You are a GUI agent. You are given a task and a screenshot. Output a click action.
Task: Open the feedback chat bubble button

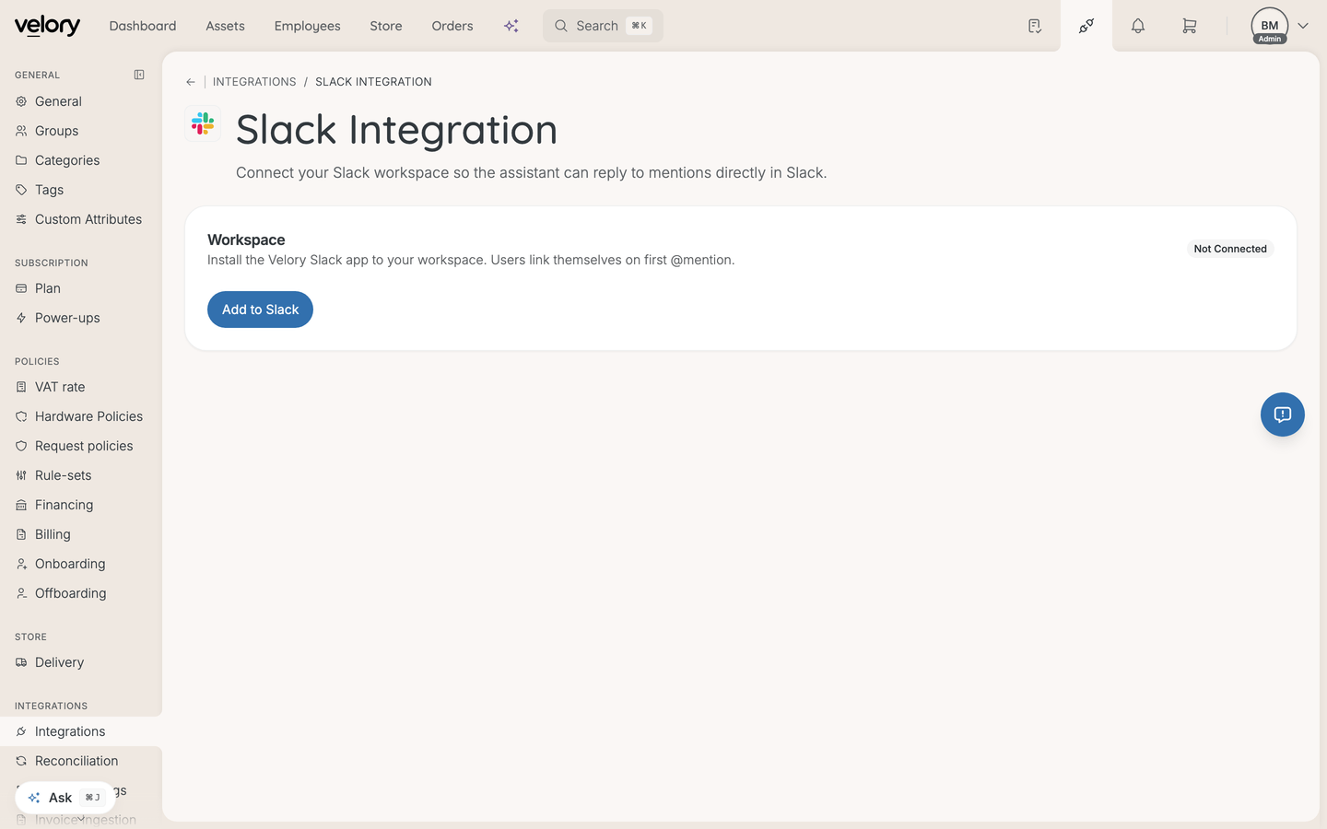tap(1283, 414)
